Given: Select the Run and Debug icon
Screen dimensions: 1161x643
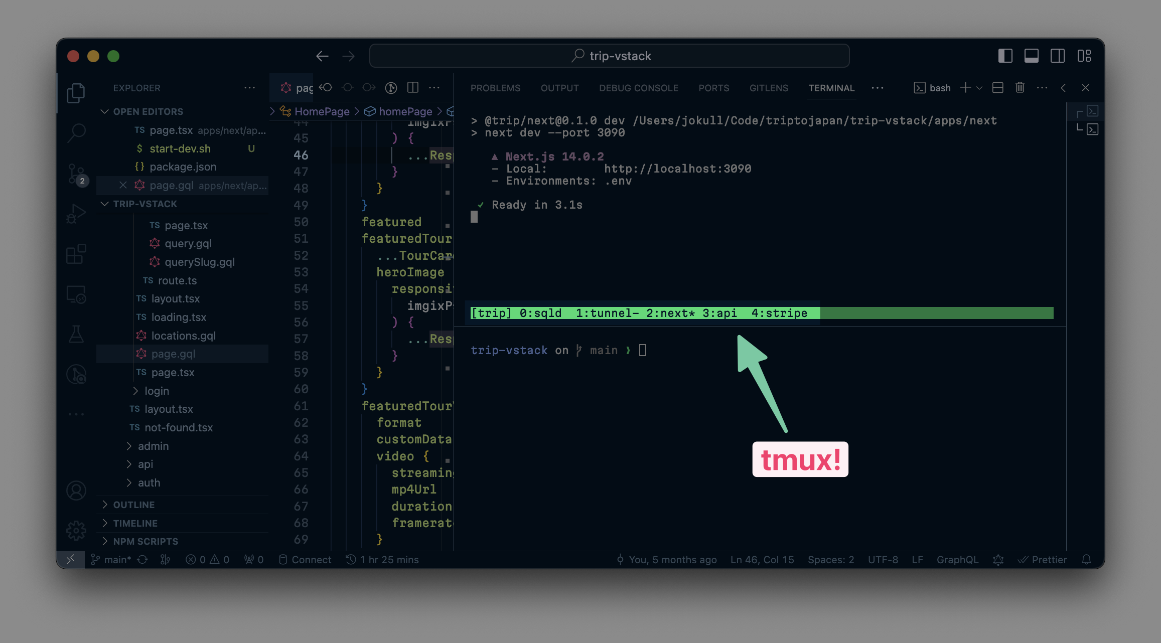Looking at the screenshot, I should [76, 213].
